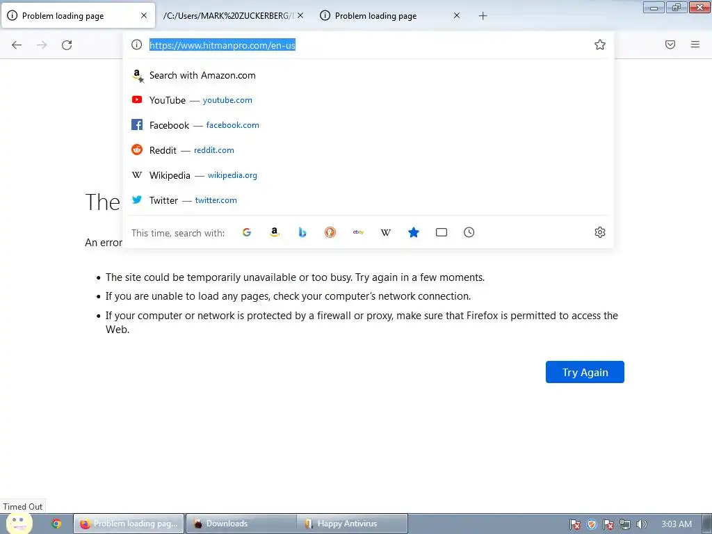Go back using the back arrow
This screenshot has width=712, height=534.
(17, 44)
